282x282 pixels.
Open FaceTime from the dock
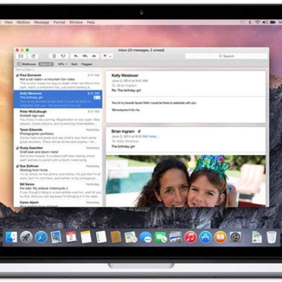pos(161,237)
